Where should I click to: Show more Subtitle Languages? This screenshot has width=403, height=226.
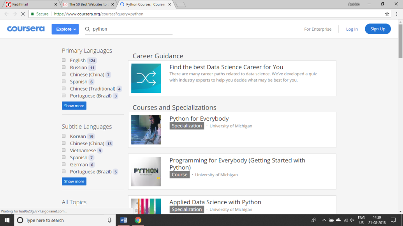74,181
